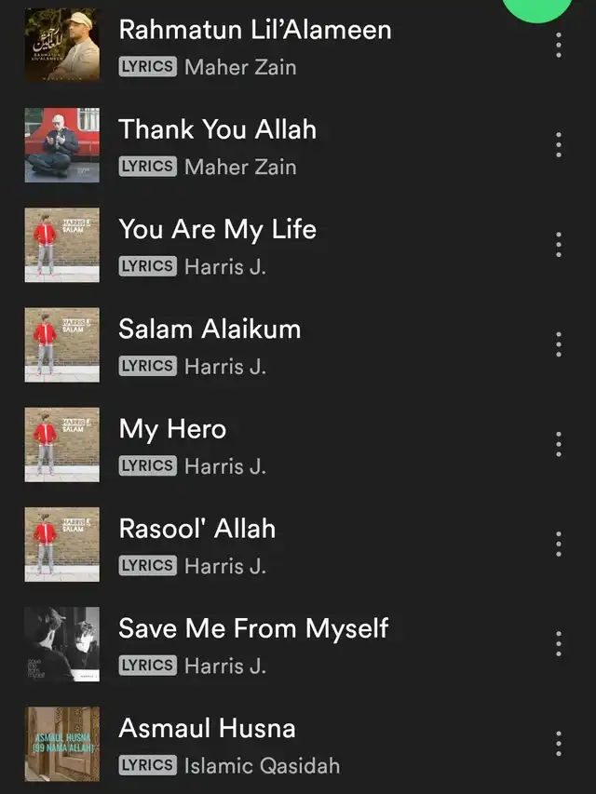This screenshot has height=794, width=596.
Task: Tap the green play button at top
Action: (x=537, y=7)
